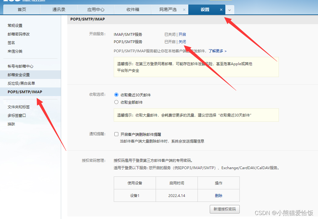Select 收取最近30天邮件 radio button
Screen dimensions: 318x219
[x=116, y=95]
